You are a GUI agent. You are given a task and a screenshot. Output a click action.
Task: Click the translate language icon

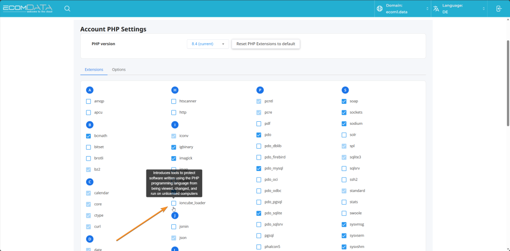click(x=436, y=8)
